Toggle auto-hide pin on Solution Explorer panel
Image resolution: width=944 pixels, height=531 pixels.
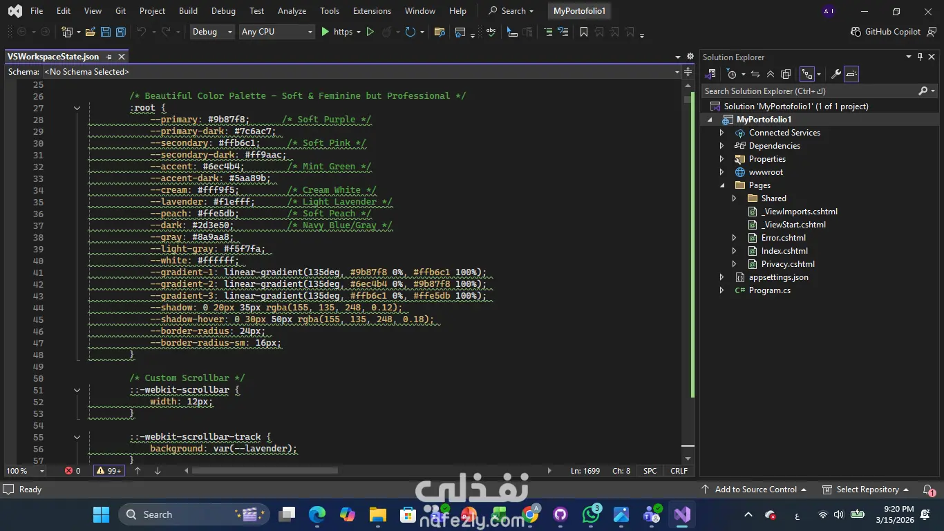click(x=920, y=57)
